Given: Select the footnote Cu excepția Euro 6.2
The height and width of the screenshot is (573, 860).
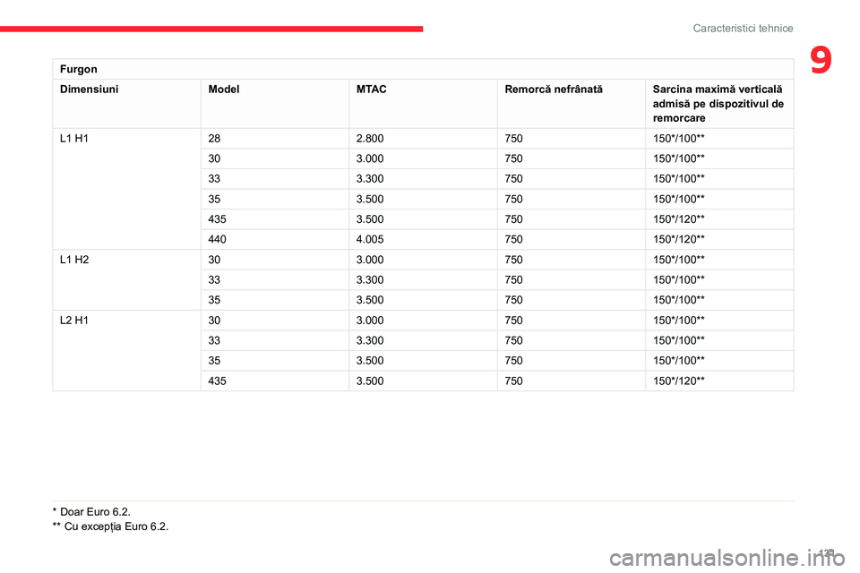Looking at the screenshot, I should [111, 526].
